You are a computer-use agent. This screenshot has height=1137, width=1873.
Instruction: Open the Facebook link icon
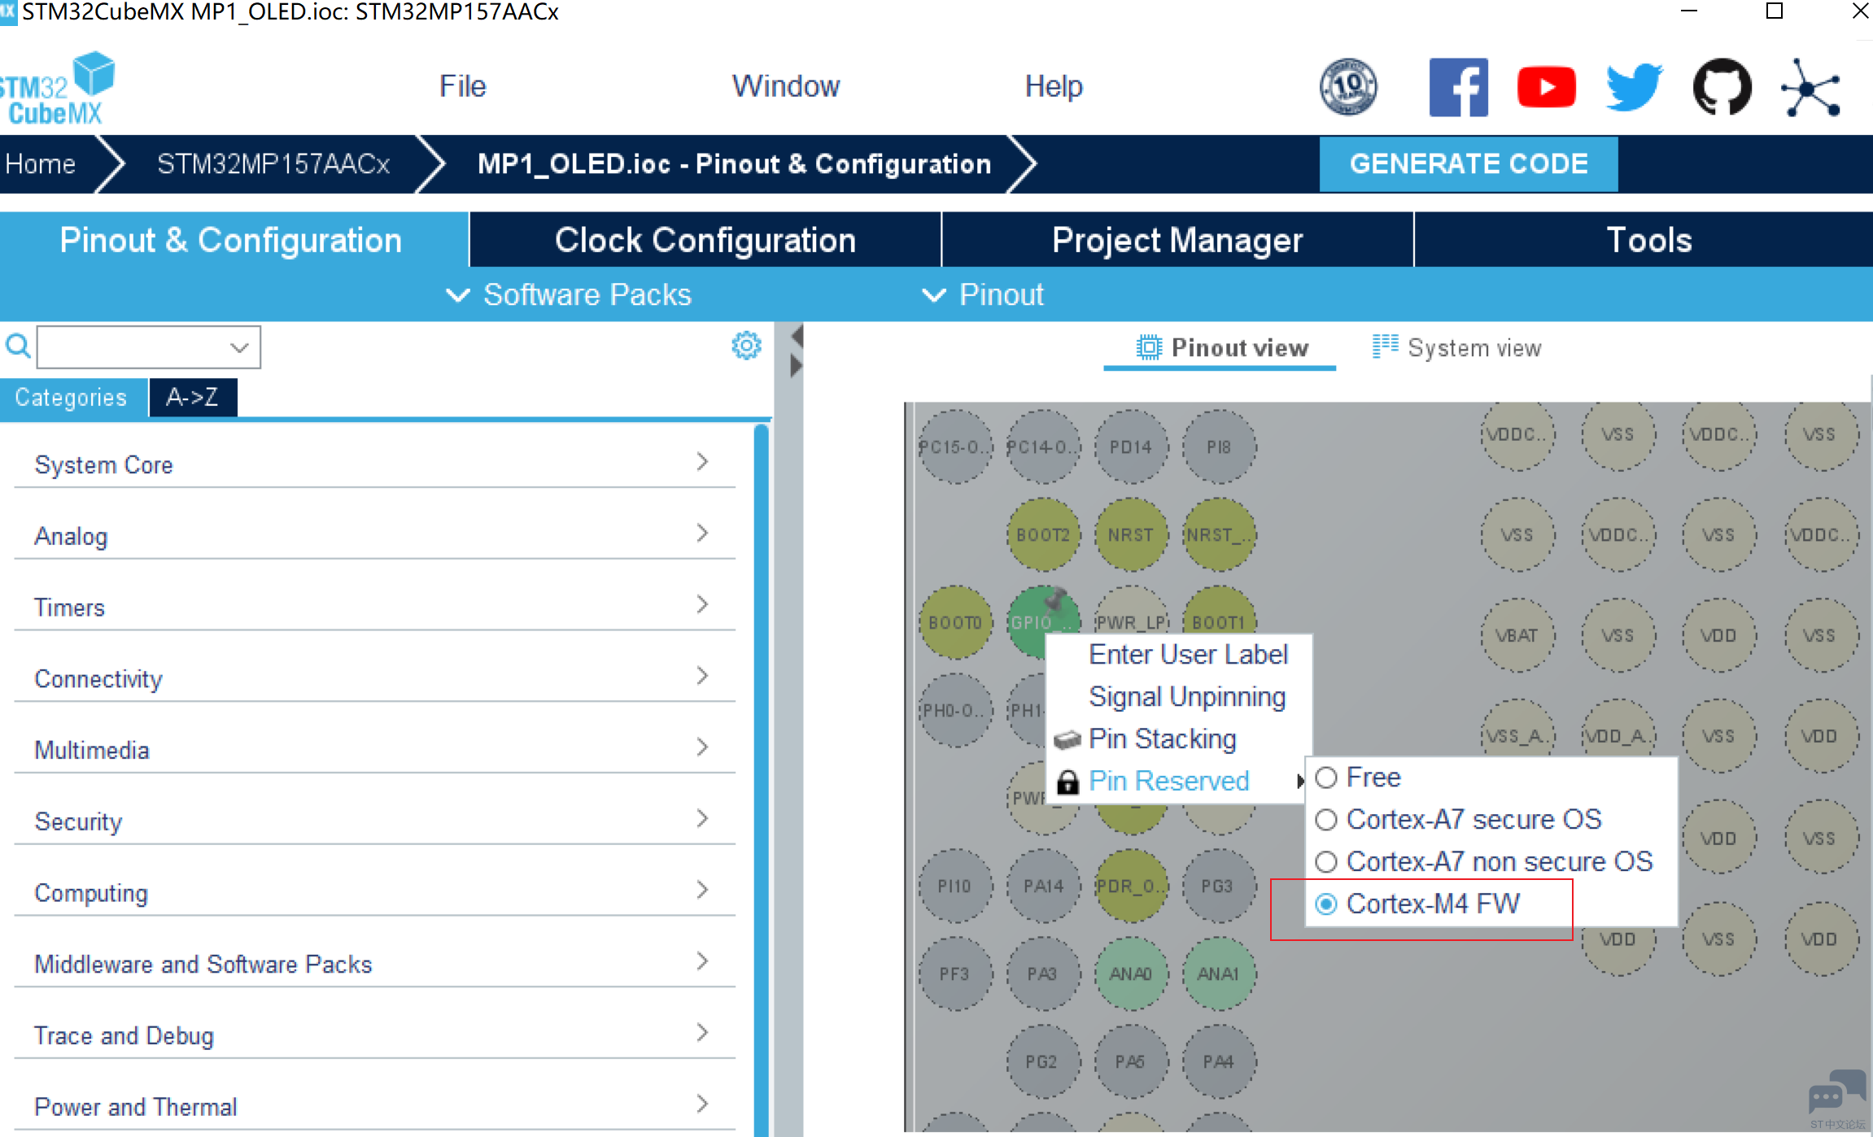(1459, 87)
